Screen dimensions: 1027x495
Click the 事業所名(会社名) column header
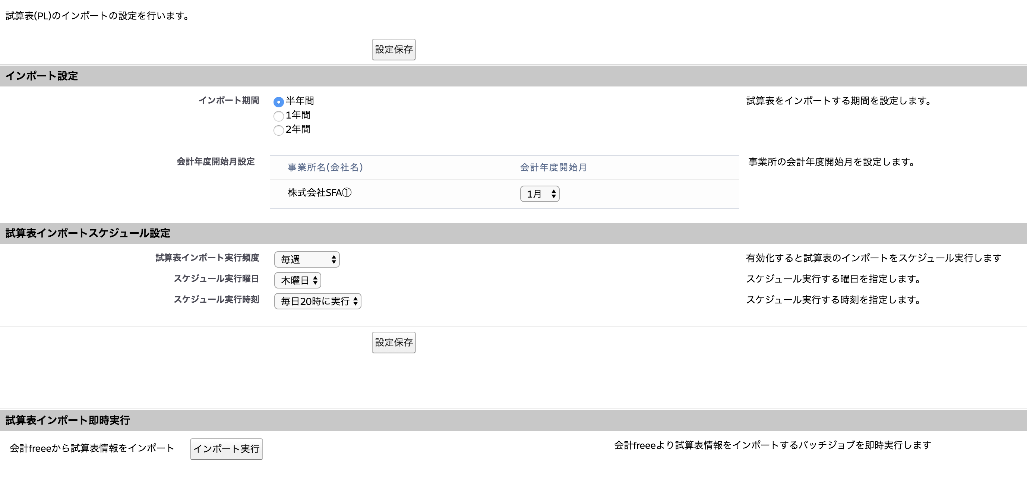[x=325, y=167]
